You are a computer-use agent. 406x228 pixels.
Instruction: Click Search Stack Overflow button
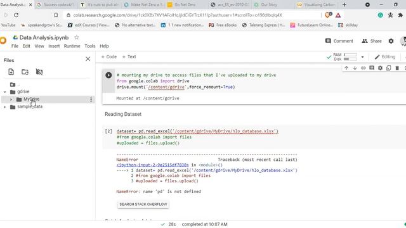(143, 204)
